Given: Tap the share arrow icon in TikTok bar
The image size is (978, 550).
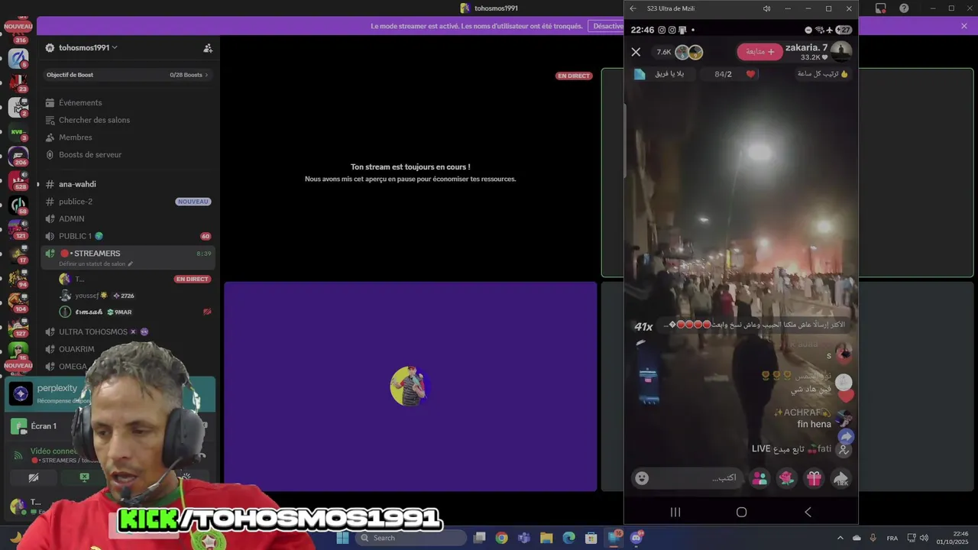Looking at the screenshot, I should (x=840, y=478).
